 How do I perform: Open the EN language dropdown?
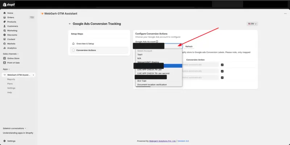pos(252,24)
